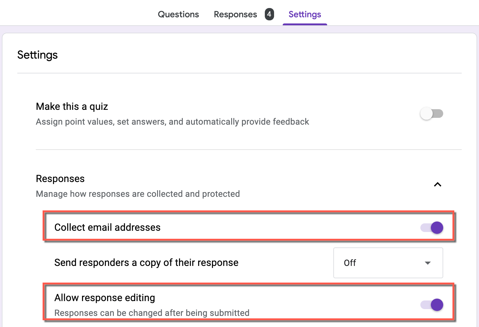Collapse the Responses section with the chevron

437,184
